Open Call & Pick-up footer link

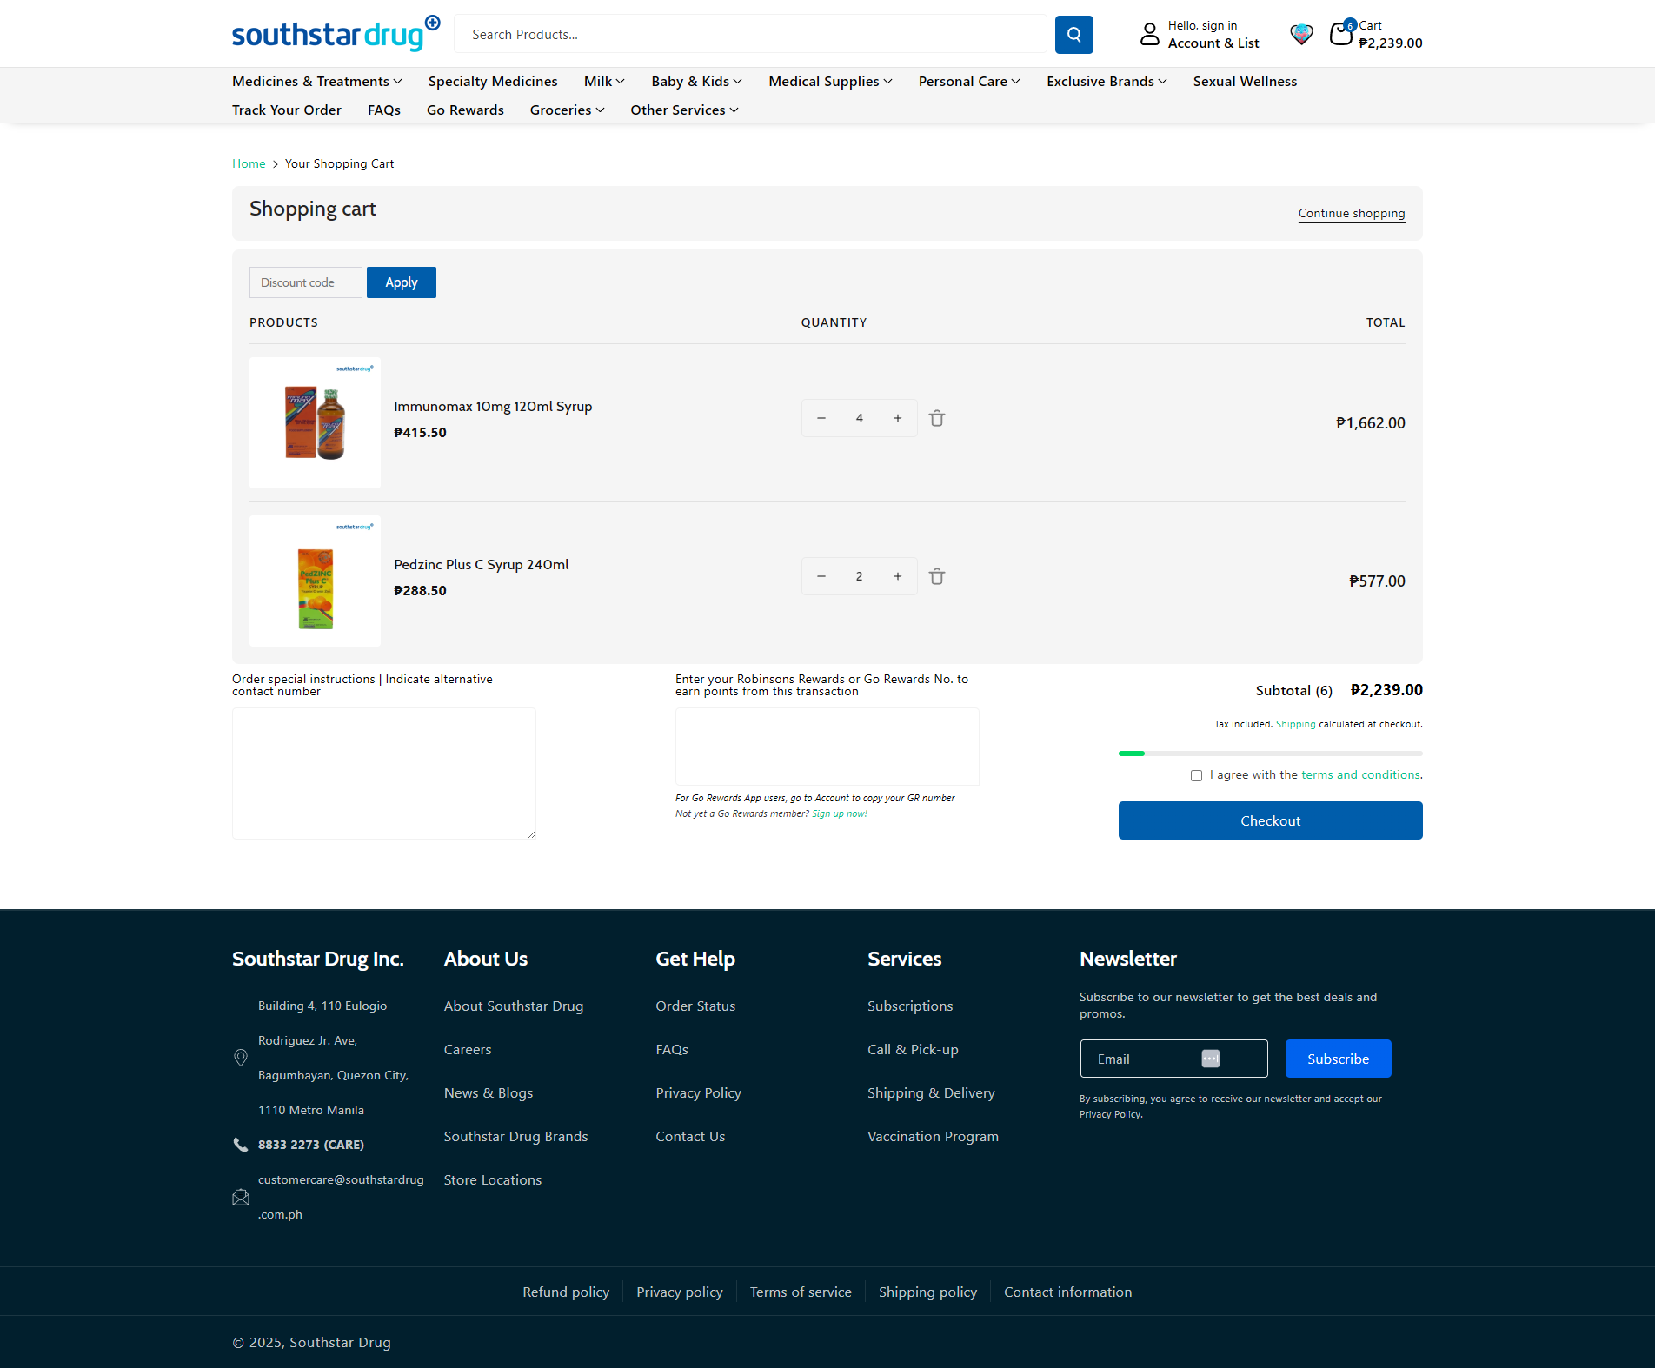(x=913, y=1050)
